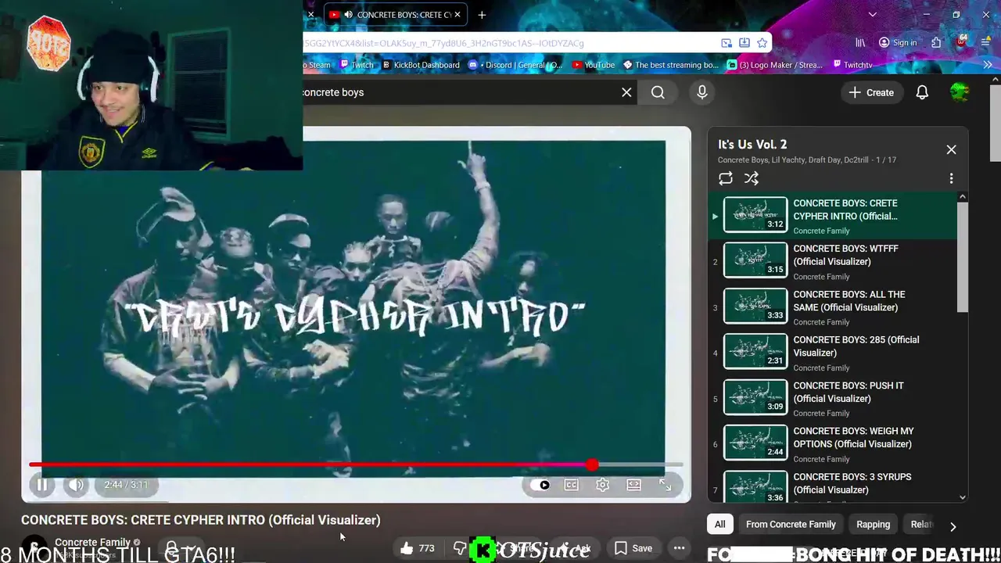Open more actions menu beside Save
Screen dimensions: 1001x563
(x=679, y=548)
